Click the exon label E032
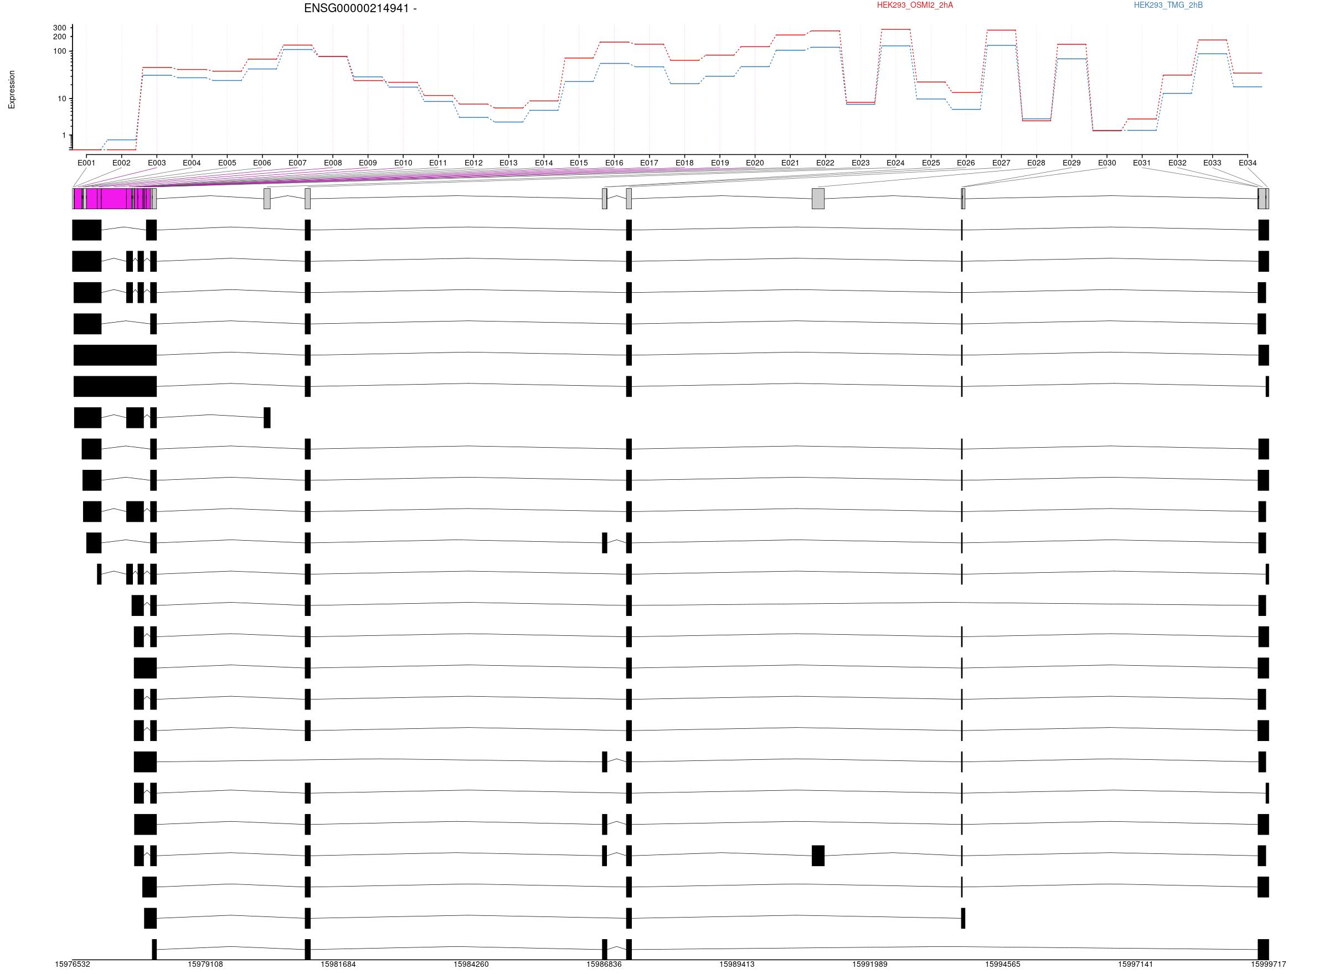The image size is (1329, 974). click(1177, 163)
